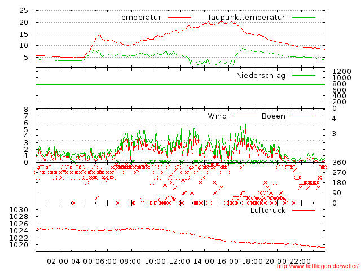Click the 360 wind direction axis label
Image resolution: width=361 pixels, height=271 pixels.
pyautogui.click(x=340, y=163)
